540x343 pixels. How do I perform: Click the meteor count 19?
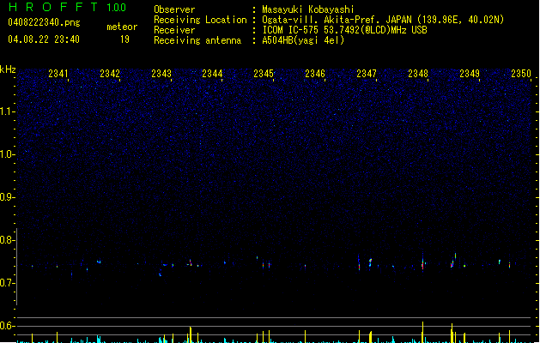click(124, 39)
